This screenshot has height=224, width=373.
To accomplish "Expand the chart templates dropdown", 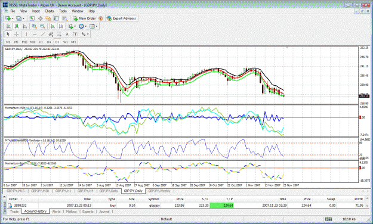I will (x=97, y=26).
